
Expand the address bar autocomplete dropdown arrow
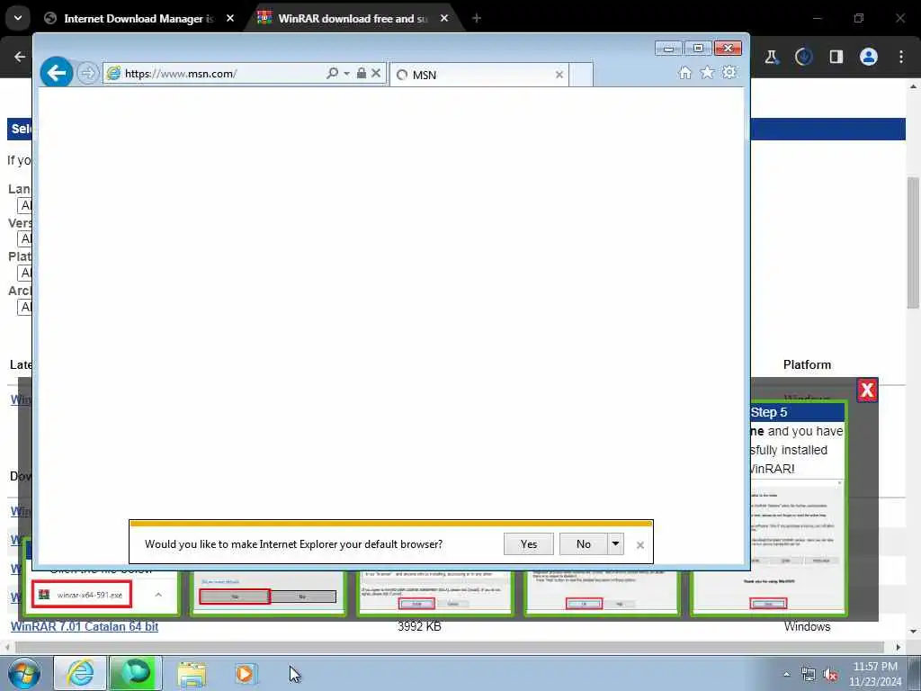pyautogui.click(x=346, y=74)
